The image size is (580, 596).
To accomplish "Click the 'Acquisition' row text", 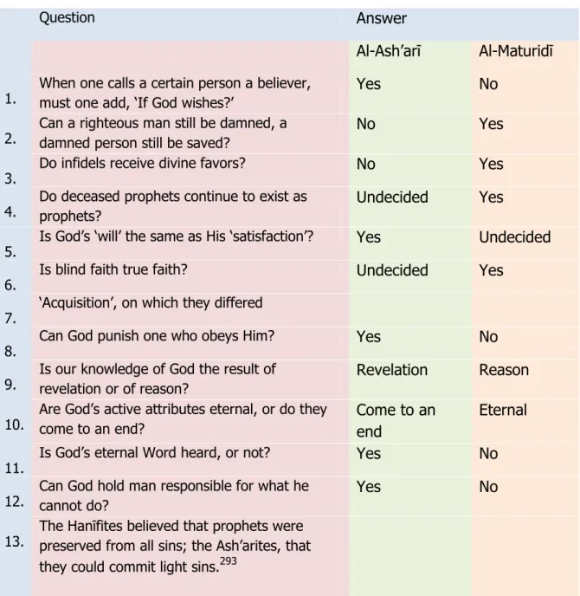I will tap(151, 303).
